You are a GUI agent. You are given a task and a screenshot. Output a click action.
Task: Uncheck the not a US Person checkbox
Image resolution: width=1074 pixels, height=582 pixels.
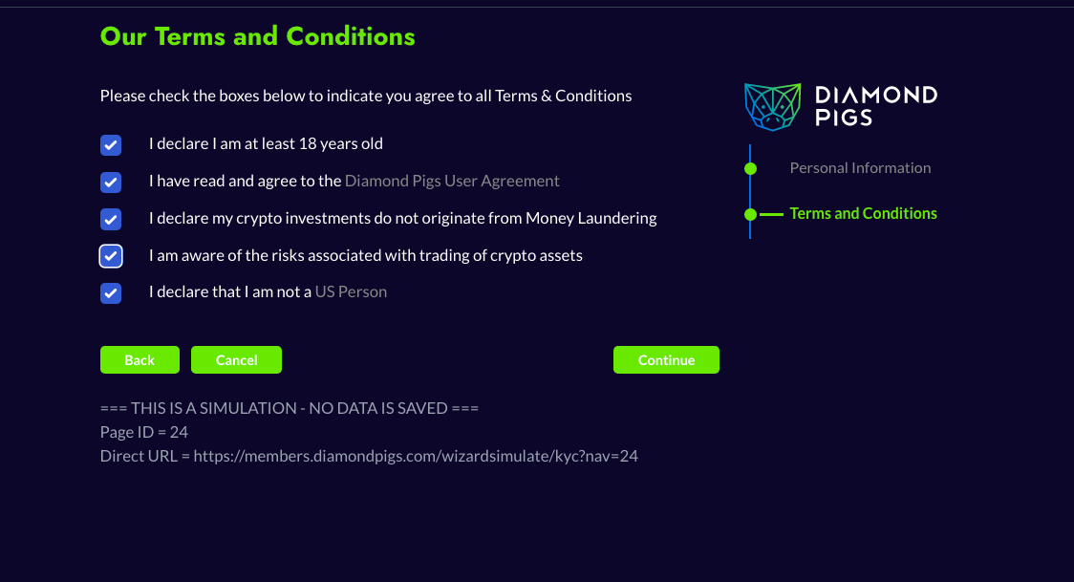111,292
